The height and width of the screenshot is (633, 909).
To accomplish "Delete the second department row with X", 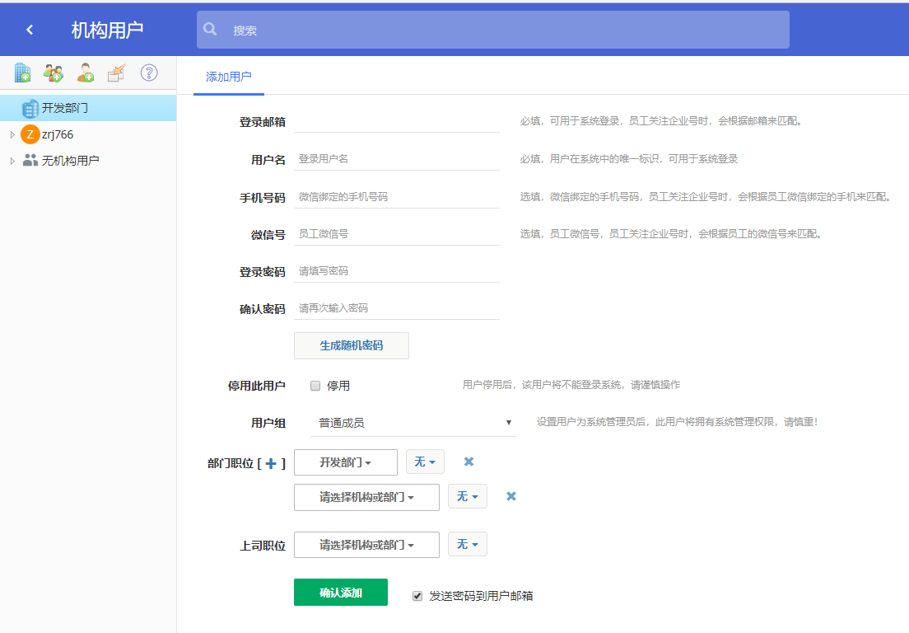I will pyautogui.click(x=510, y=496).
